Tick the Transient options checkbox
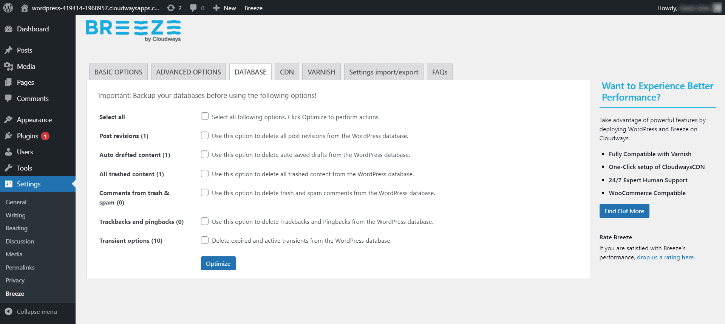The height and width of the screenshot is (324, 725). click(x=205, y=240)
